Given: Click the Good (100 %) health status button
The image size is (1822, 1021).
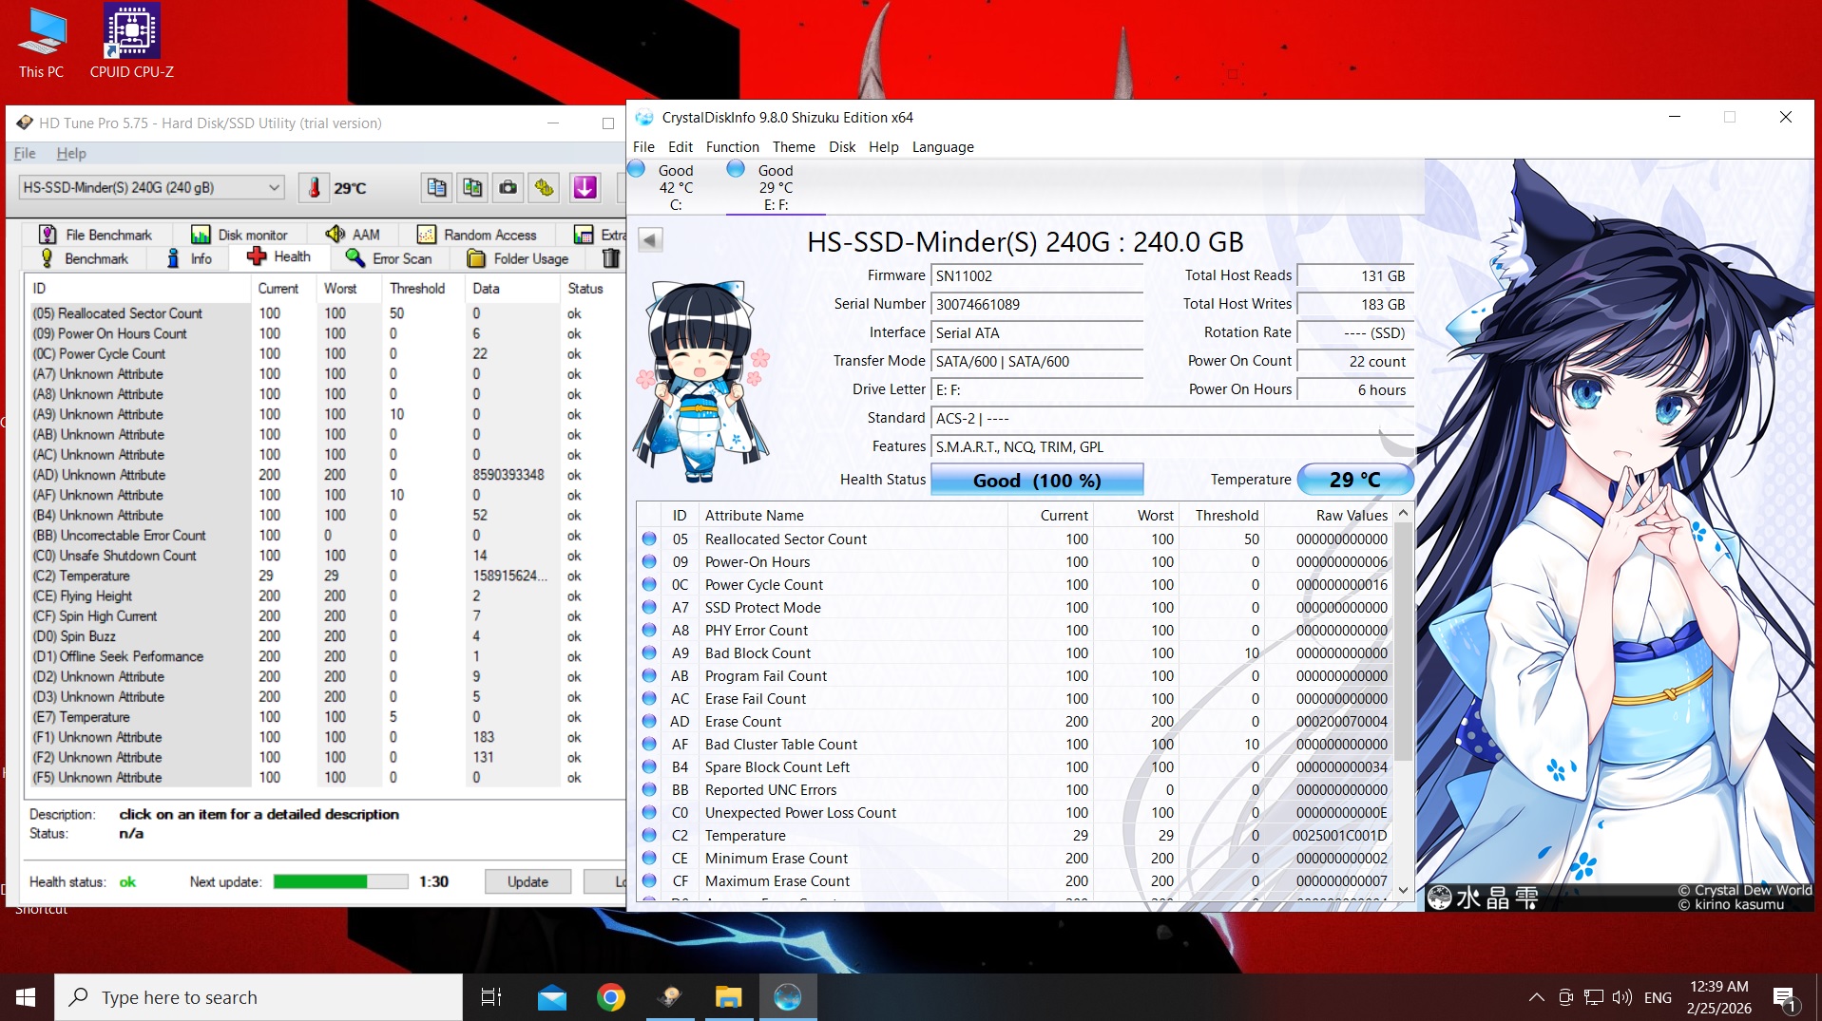Looking at the screenshot, I should click(x=1036, y=481).
